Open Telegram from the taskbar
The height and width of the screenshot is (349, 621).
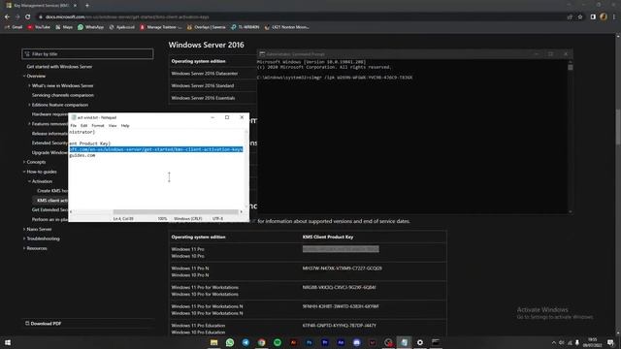coord(245,342)
